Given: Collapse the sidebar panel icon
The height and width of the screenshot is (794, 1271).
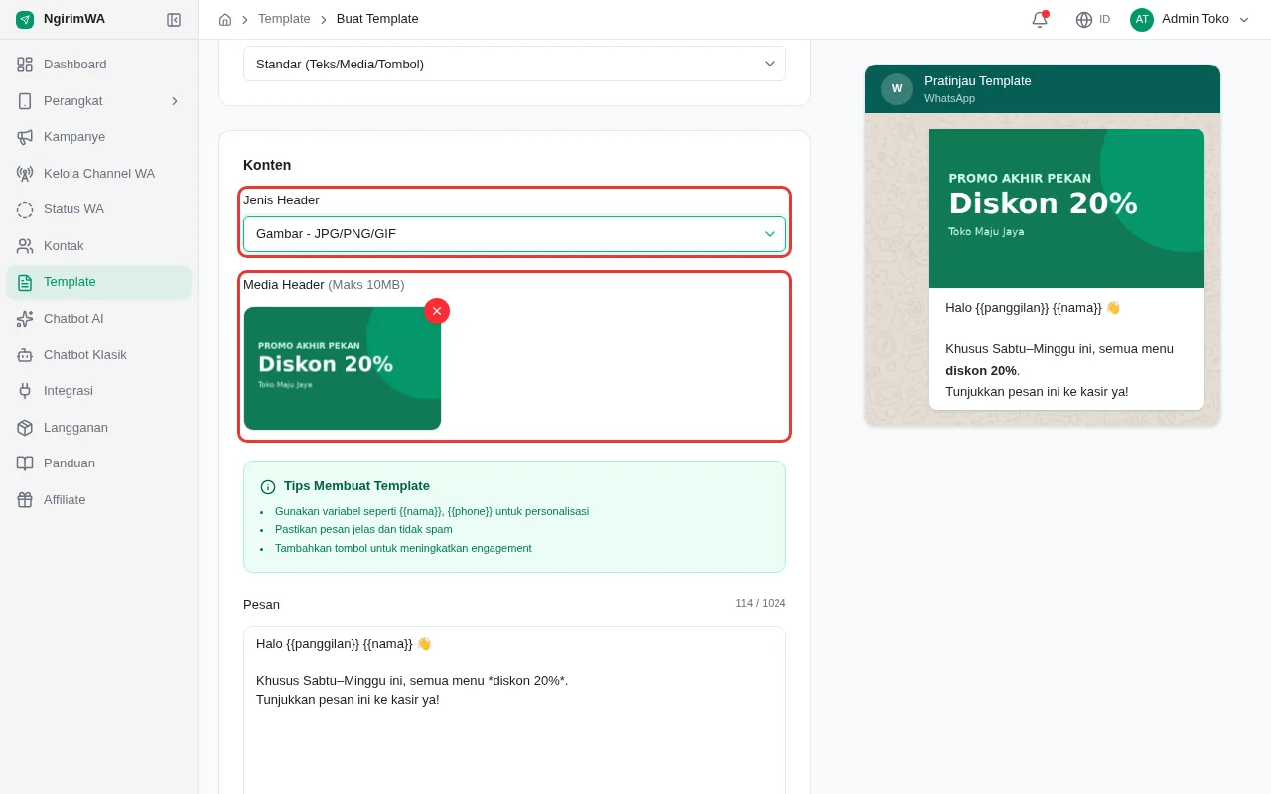Looking at the screenshot, I should [174, 19].
